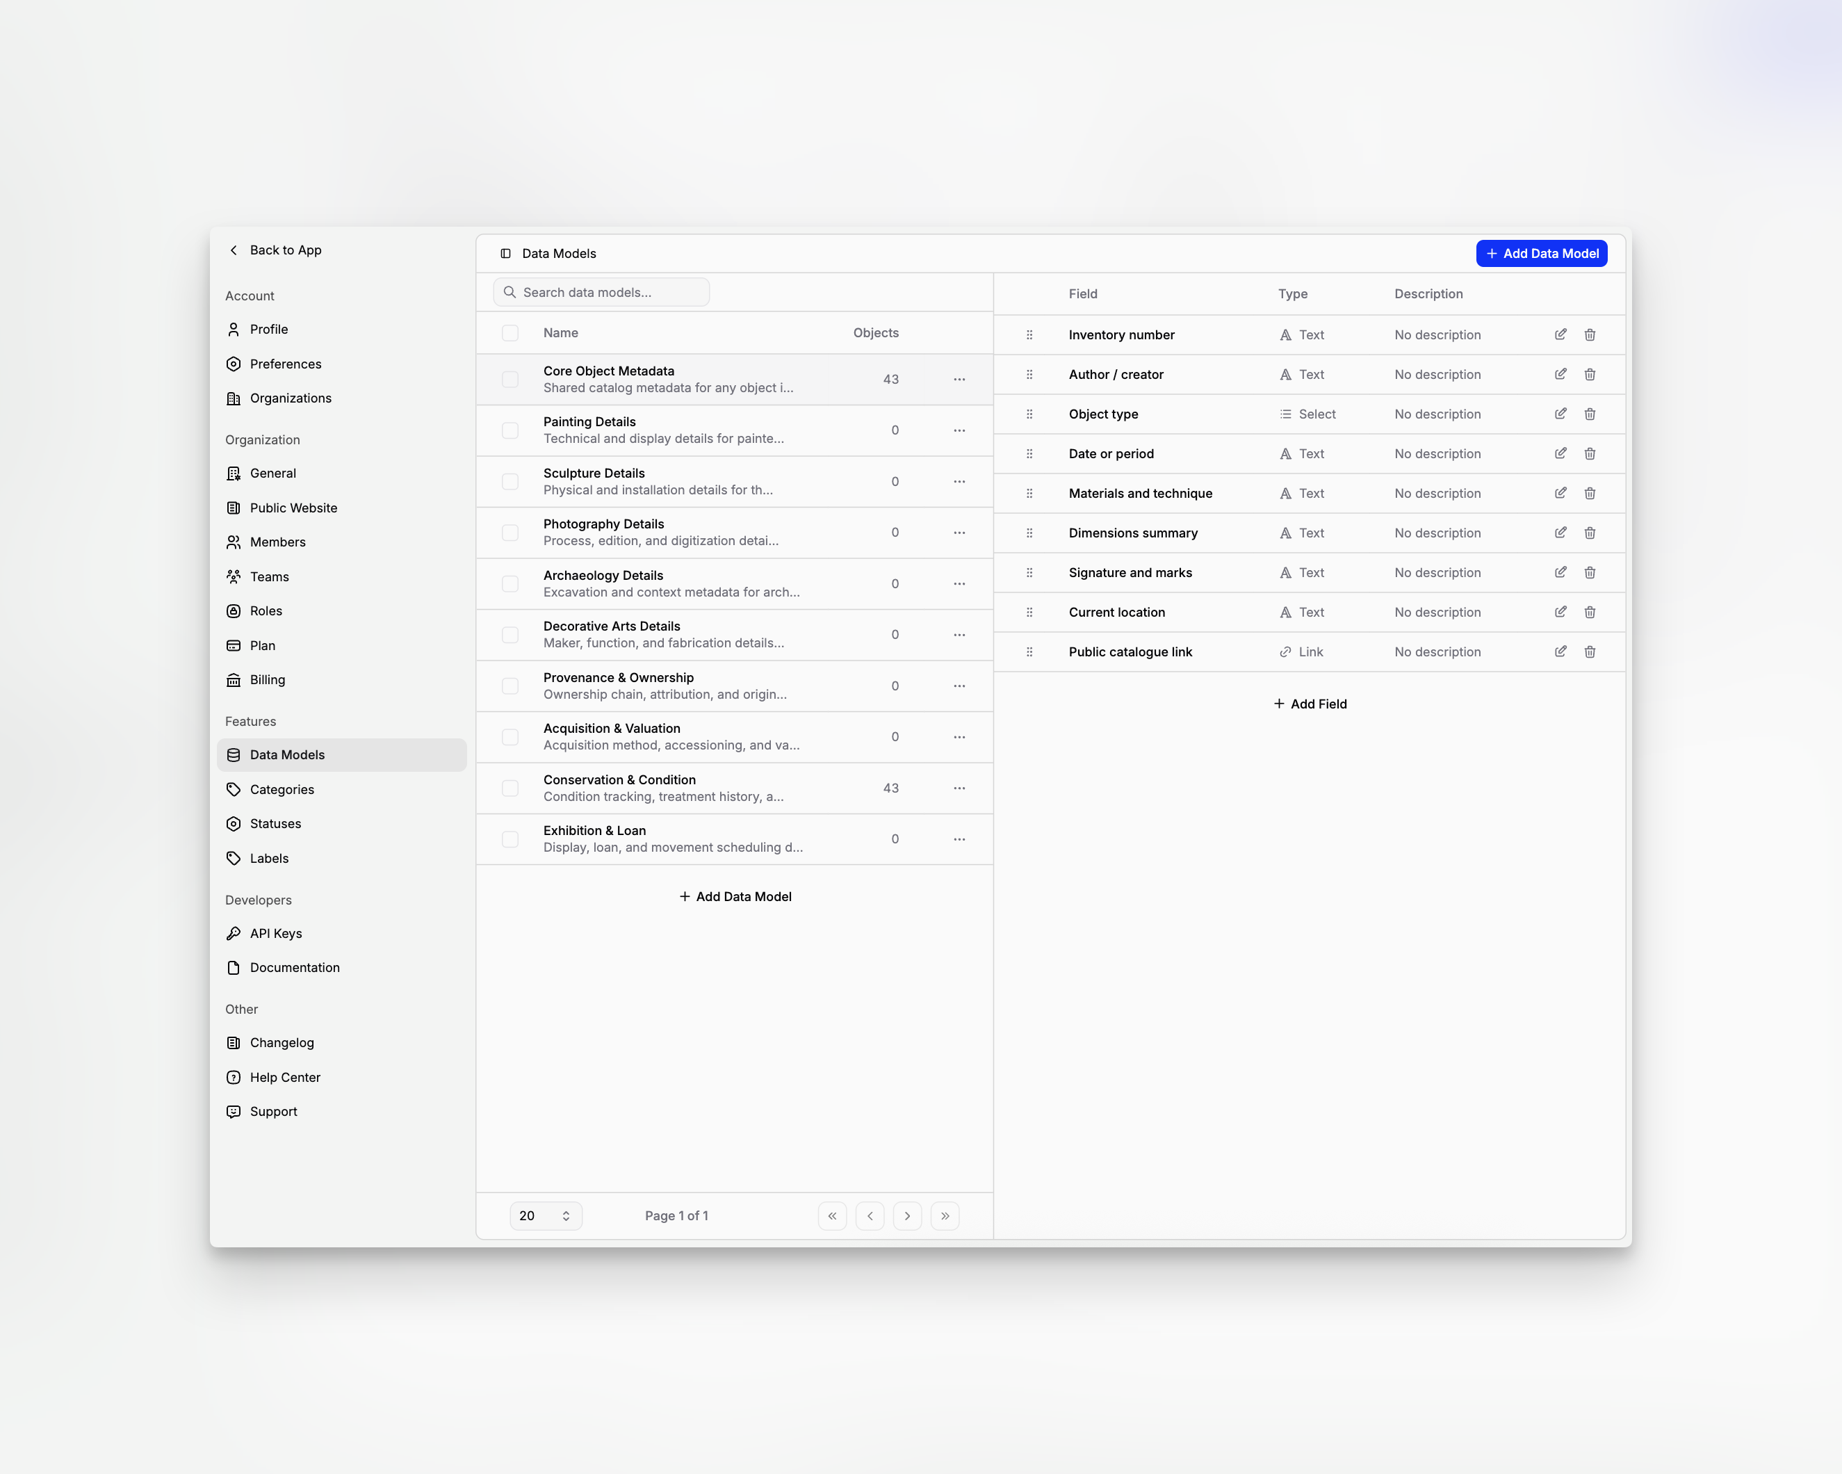Open options menu for Sculpture Details
The width and height of the screenshot is (1842, 1474).
point(959,481)
